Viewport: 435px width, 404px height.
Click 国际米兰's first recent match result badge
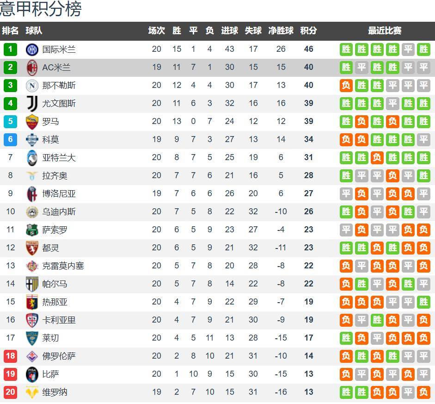click(x=346, y=50)
